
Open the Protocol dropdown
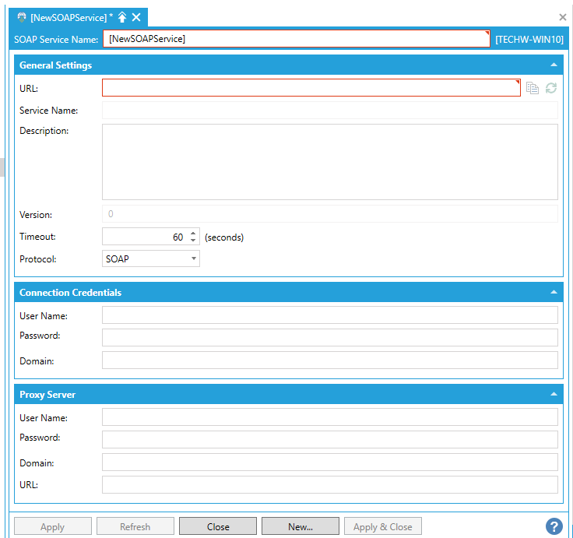point(151,258)
